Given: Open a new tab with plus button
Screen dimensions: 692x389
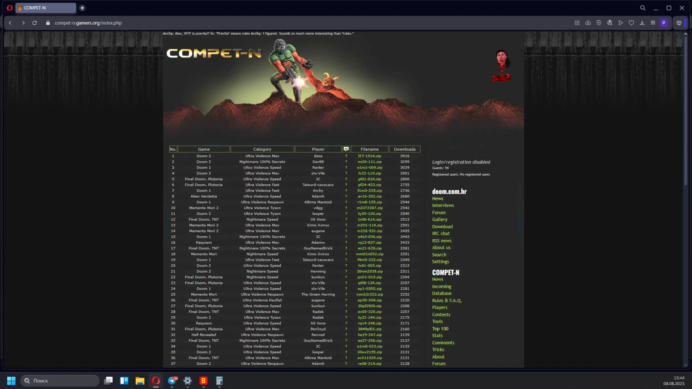Looking at the screenshot, I should (82, 8).
